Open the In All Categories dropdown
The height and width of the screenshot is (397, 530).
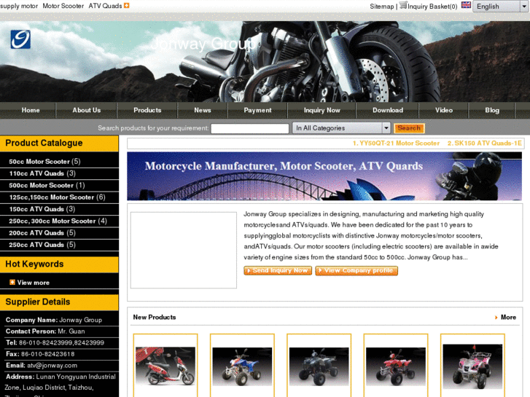click(341, 128)
